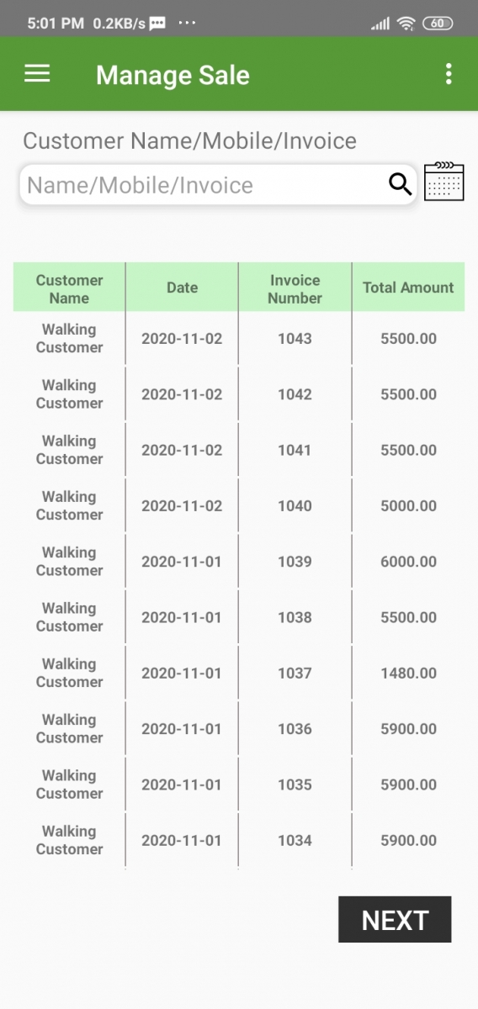Viewport: 478px width, 1009px height.
Task: Select the Invoice Number column header
Action: 295,288
